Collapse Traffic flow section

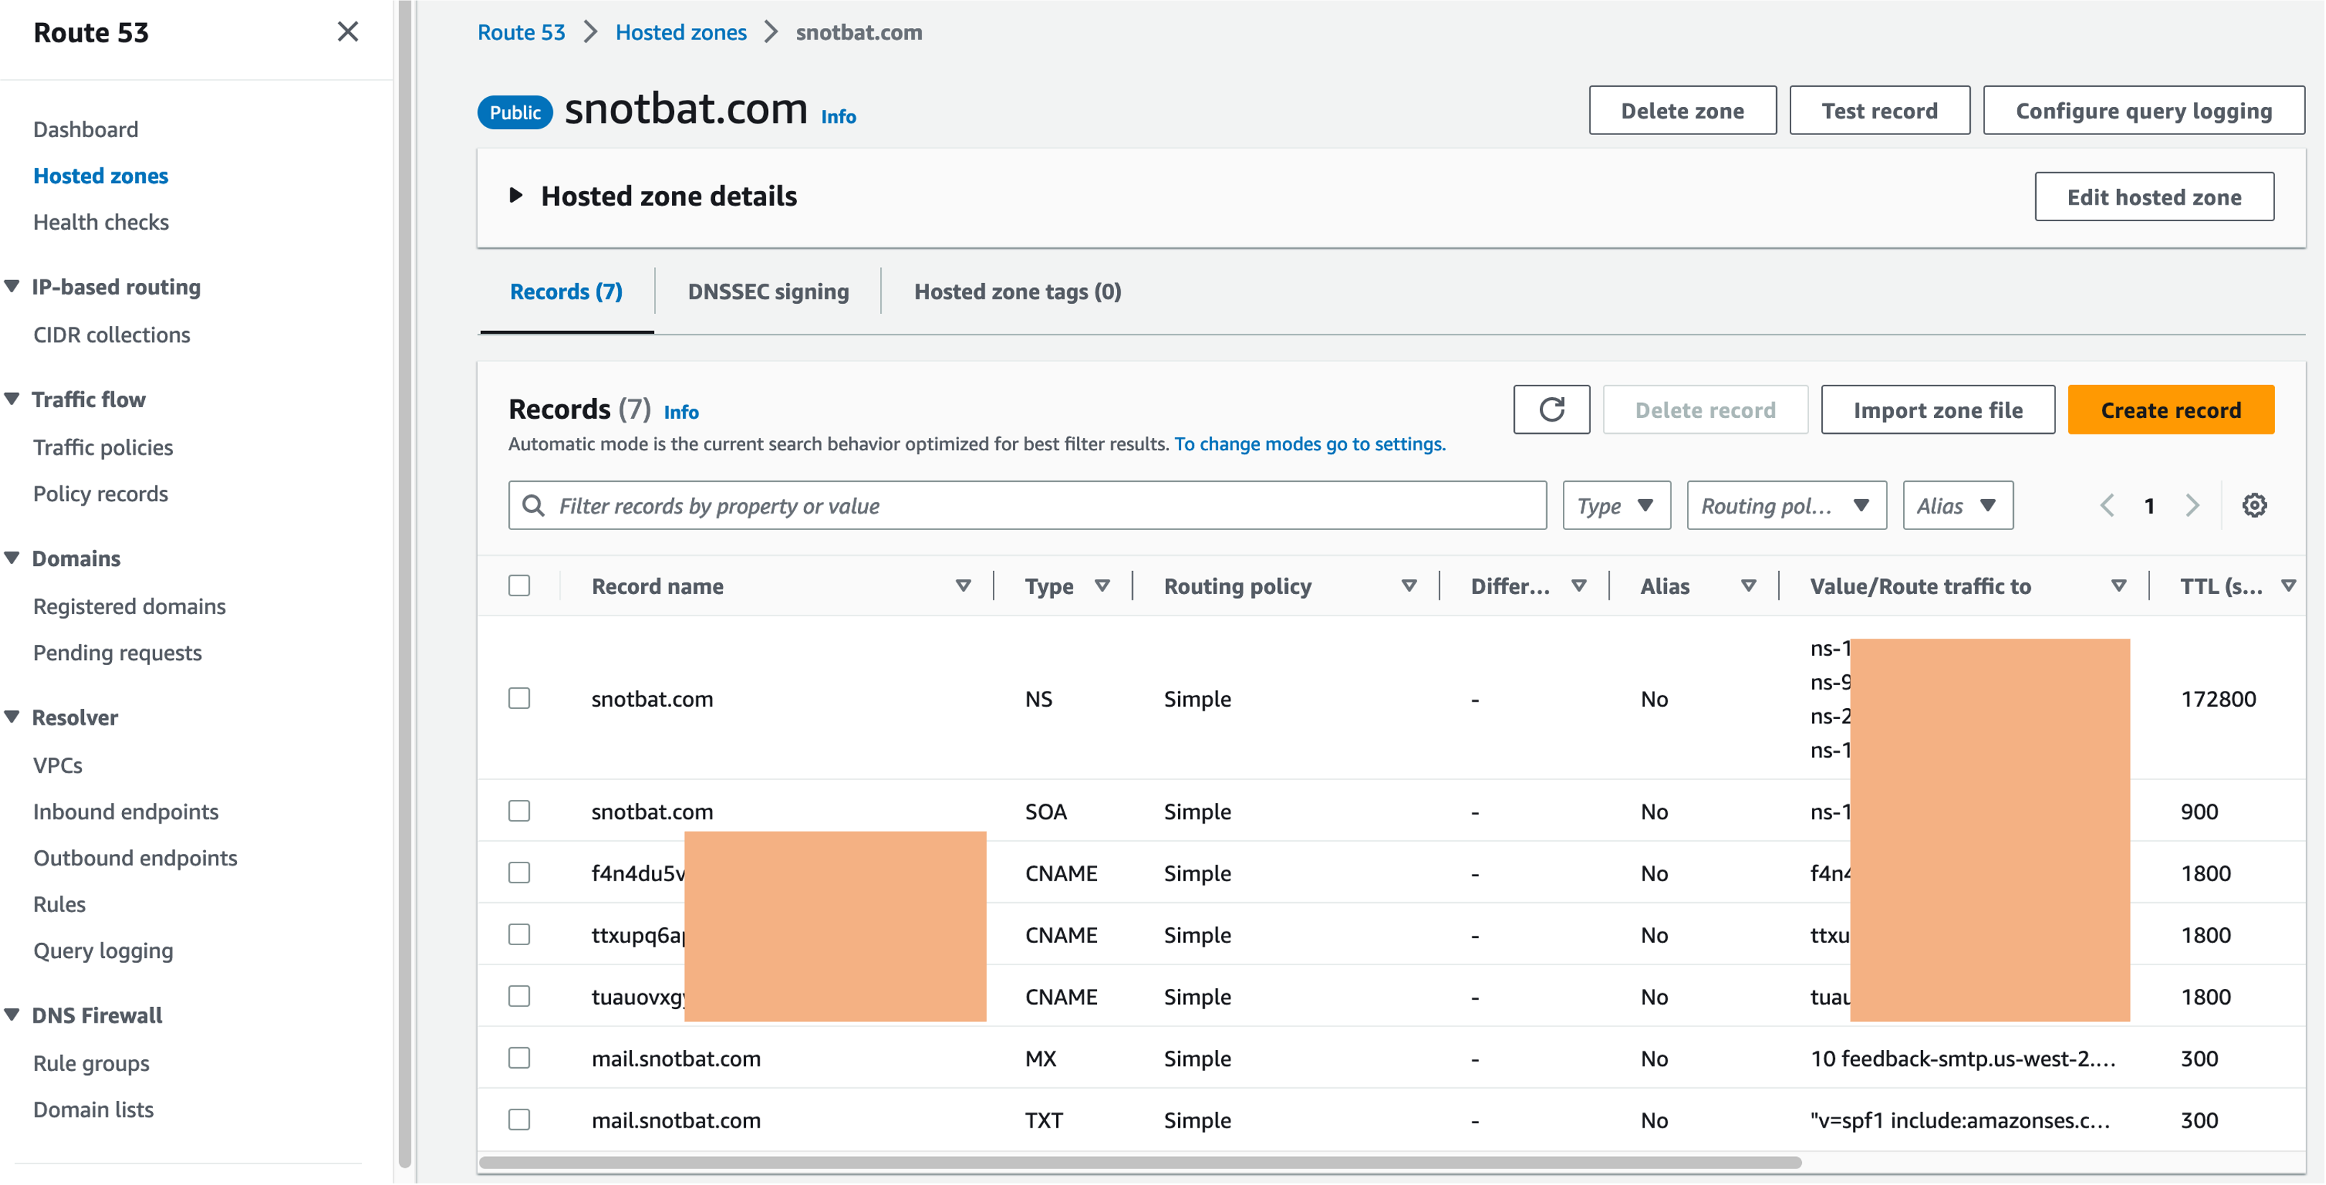(x=11, y=399)
